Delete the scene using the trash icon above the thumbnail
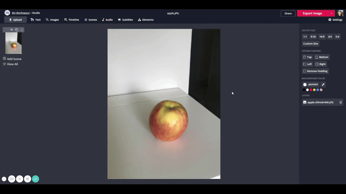This screenshot has width=346, height=194. [22, 30]
